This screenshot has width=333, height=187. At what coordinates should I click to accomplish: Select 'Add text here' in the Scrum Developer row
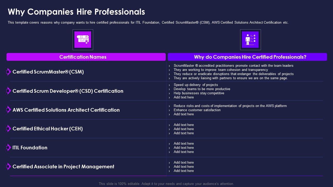point(184,97)
